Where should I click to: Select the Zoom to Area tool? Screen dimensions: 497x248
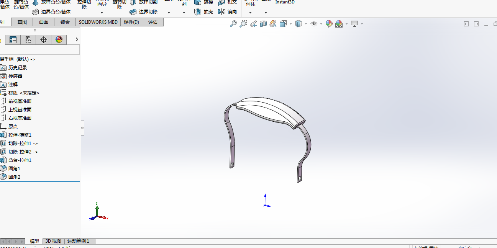tap(243, 24)
